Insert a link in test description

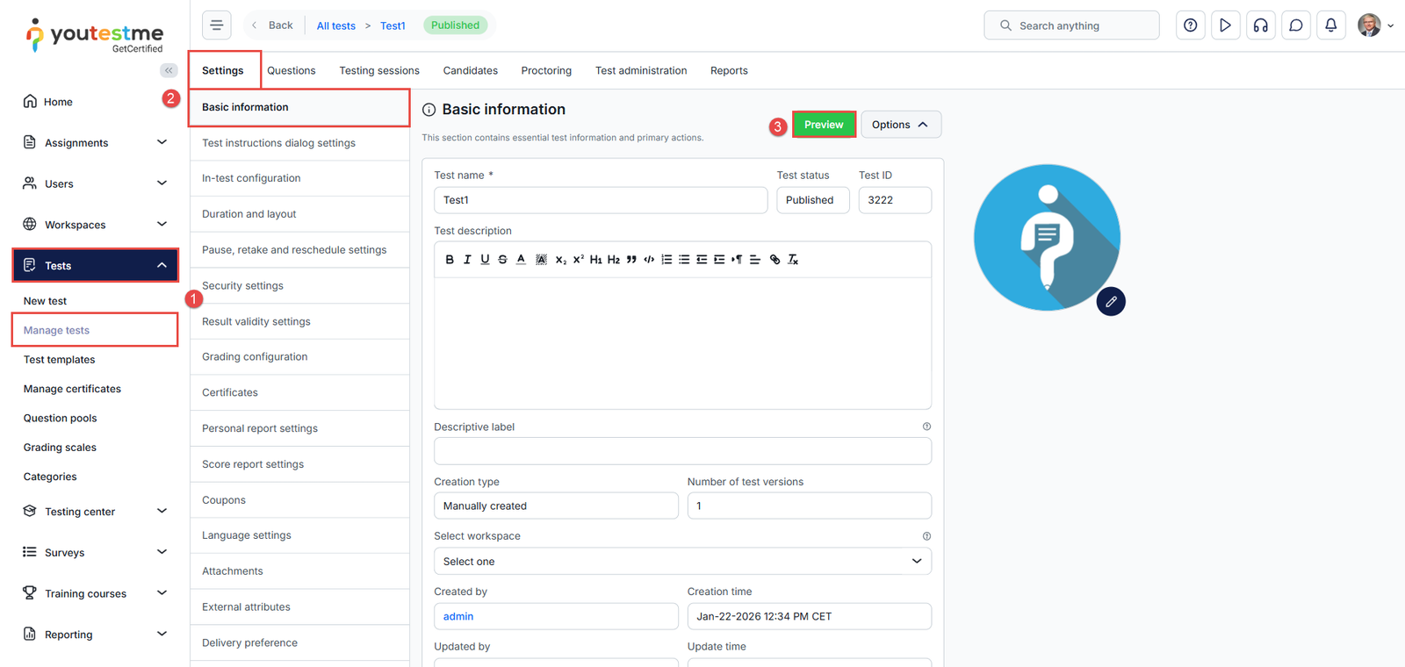coord(775,260)
